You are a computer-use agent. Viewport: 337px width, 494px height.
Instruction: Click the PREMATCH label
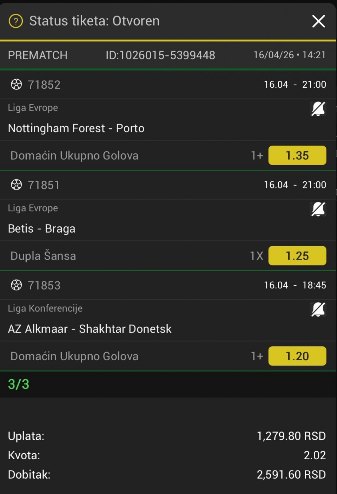(x=38, y=55)
